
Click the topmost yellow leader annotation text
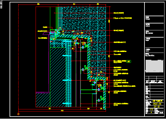[x=118, y=13]
